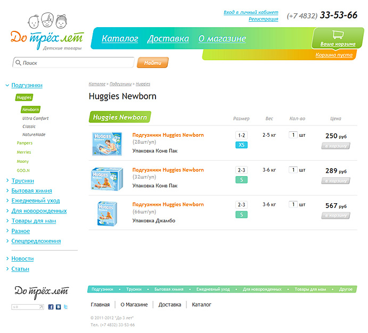
Task: Click the Huggies breadcrumb link
Action: [x=143, y=84]
